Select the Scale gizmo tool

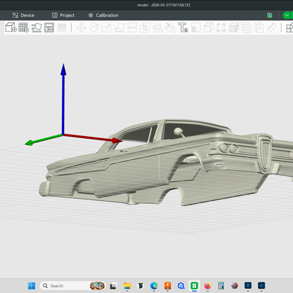[107, 28]
